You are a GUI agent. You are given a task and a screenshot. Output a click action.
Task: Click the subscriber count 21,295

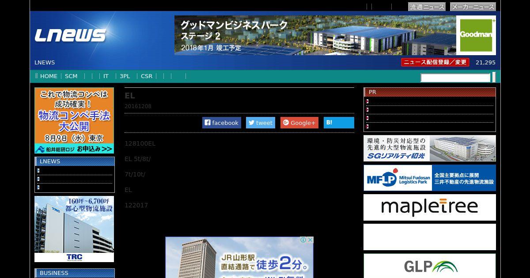point(485,62)
